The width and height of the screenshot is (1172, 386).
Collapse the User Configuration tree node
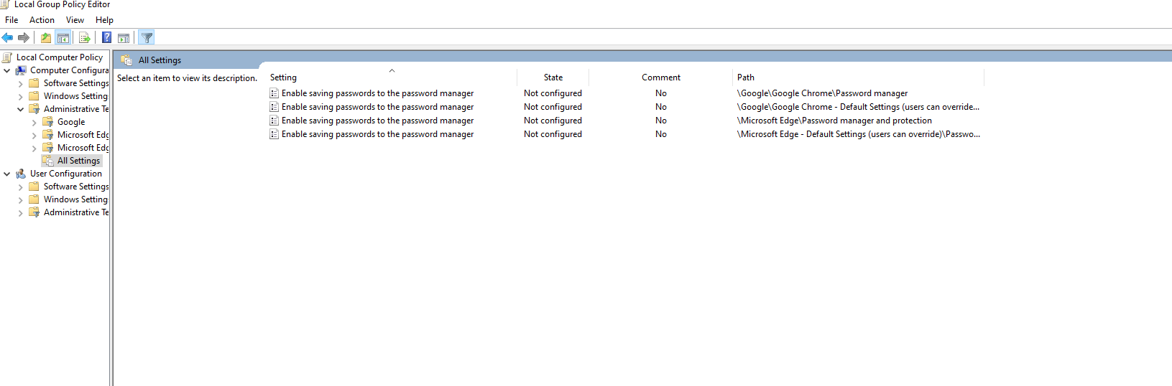(7, 174)
